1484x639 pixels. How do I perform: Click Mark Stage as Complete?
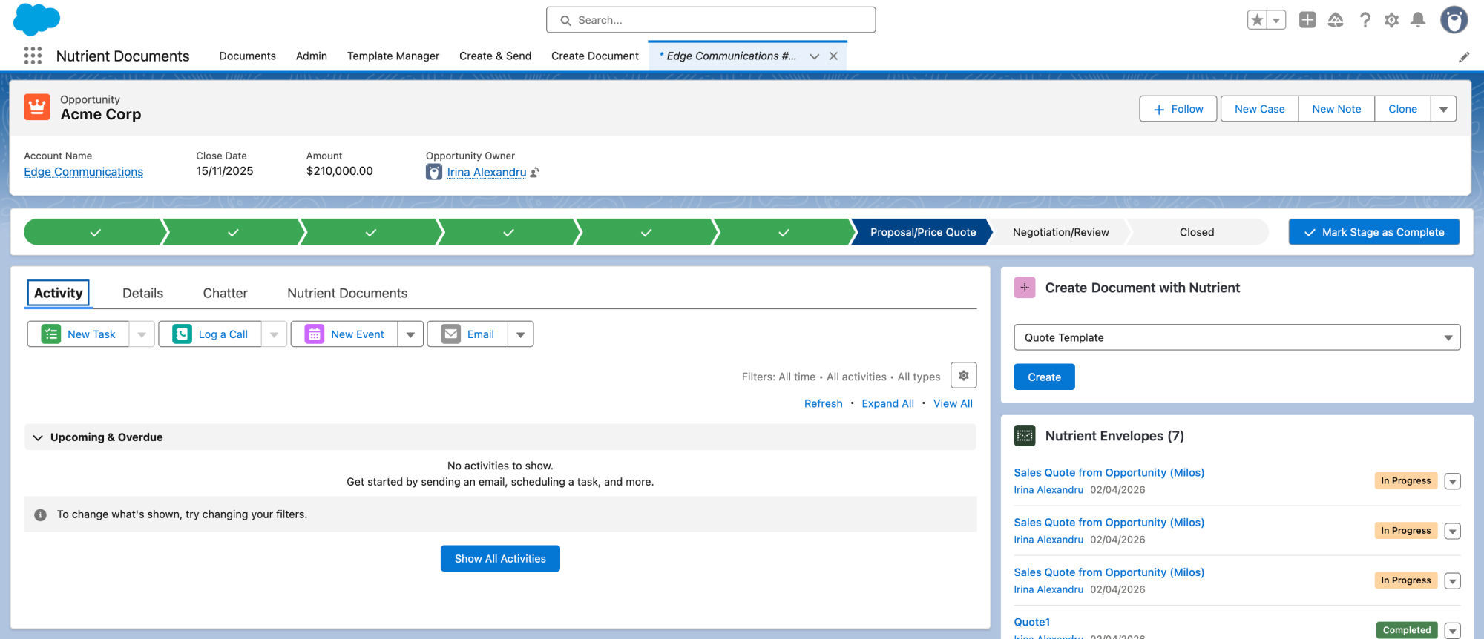(x=1374, y=232)
